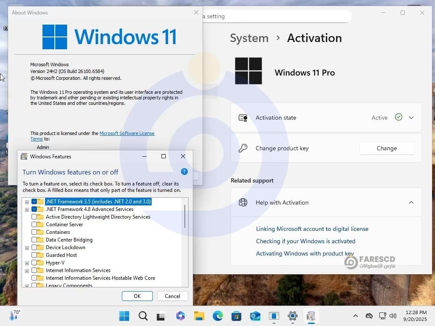This screenshot has height=326, width=435.
Task: Expand the Internet Information Services node
Action: pyautogui.click(x=27, y=271)
